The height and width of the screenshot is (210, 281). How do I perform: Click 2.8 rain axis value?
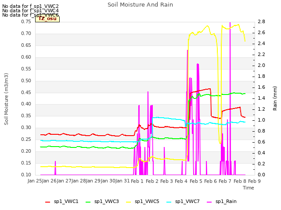coord(262,22)
